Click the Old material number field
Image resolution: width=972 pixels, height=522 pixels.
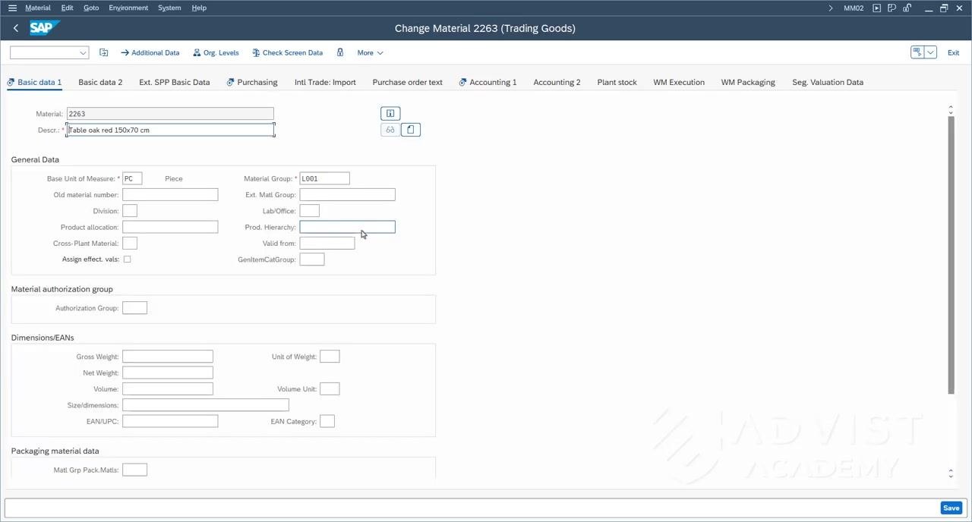170,195
